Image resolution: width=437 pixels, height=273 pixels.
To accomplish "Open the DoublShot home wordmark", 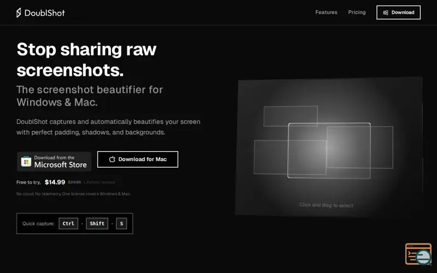I will click(x=45, y=13).
